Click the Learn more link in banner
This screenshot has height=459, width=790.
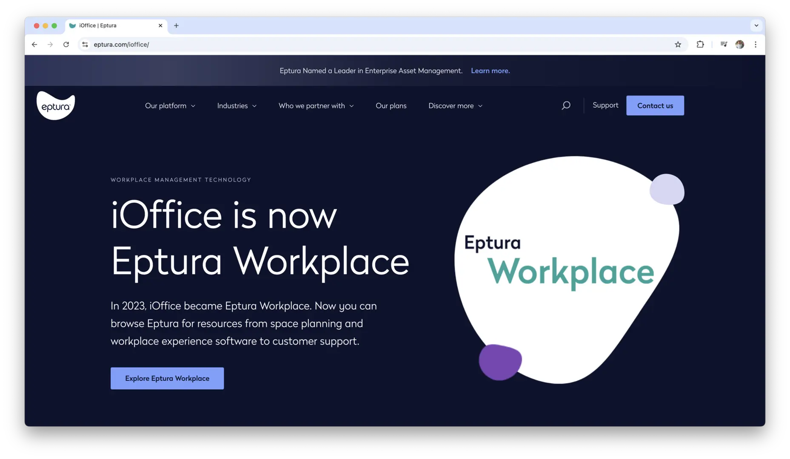(x=490, y=71)
